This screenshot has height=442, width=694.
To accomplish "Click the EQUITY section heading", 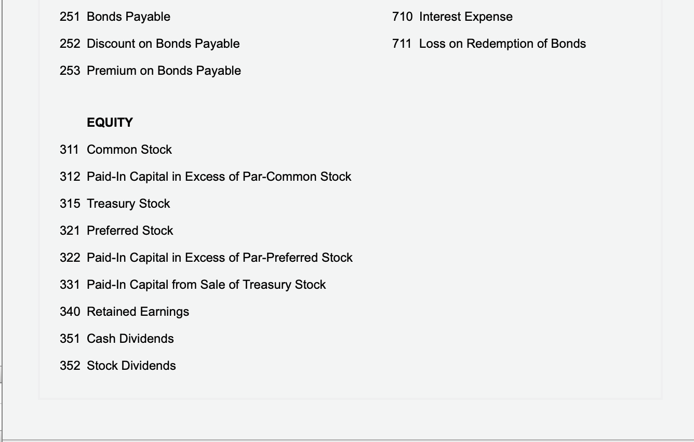I will pyautogui.click(x=110, y=123).
